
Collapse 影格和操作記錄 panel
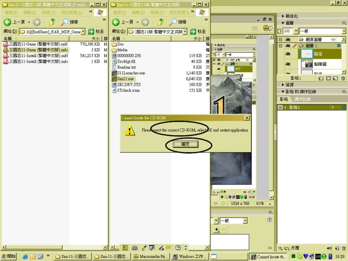(x=283, y=91)
